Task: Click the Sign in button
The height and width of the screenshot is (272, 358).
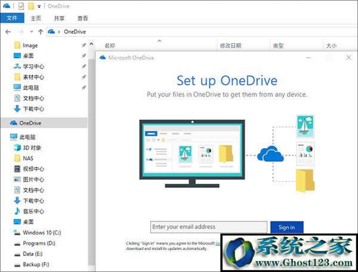Action: (x=286, y=227)
